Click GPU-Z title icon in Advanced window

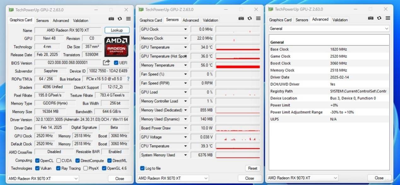tap(270, 9)
